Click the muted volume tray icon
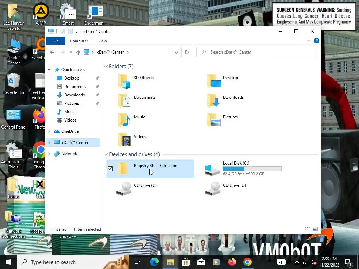 click(x=313, y=262)
